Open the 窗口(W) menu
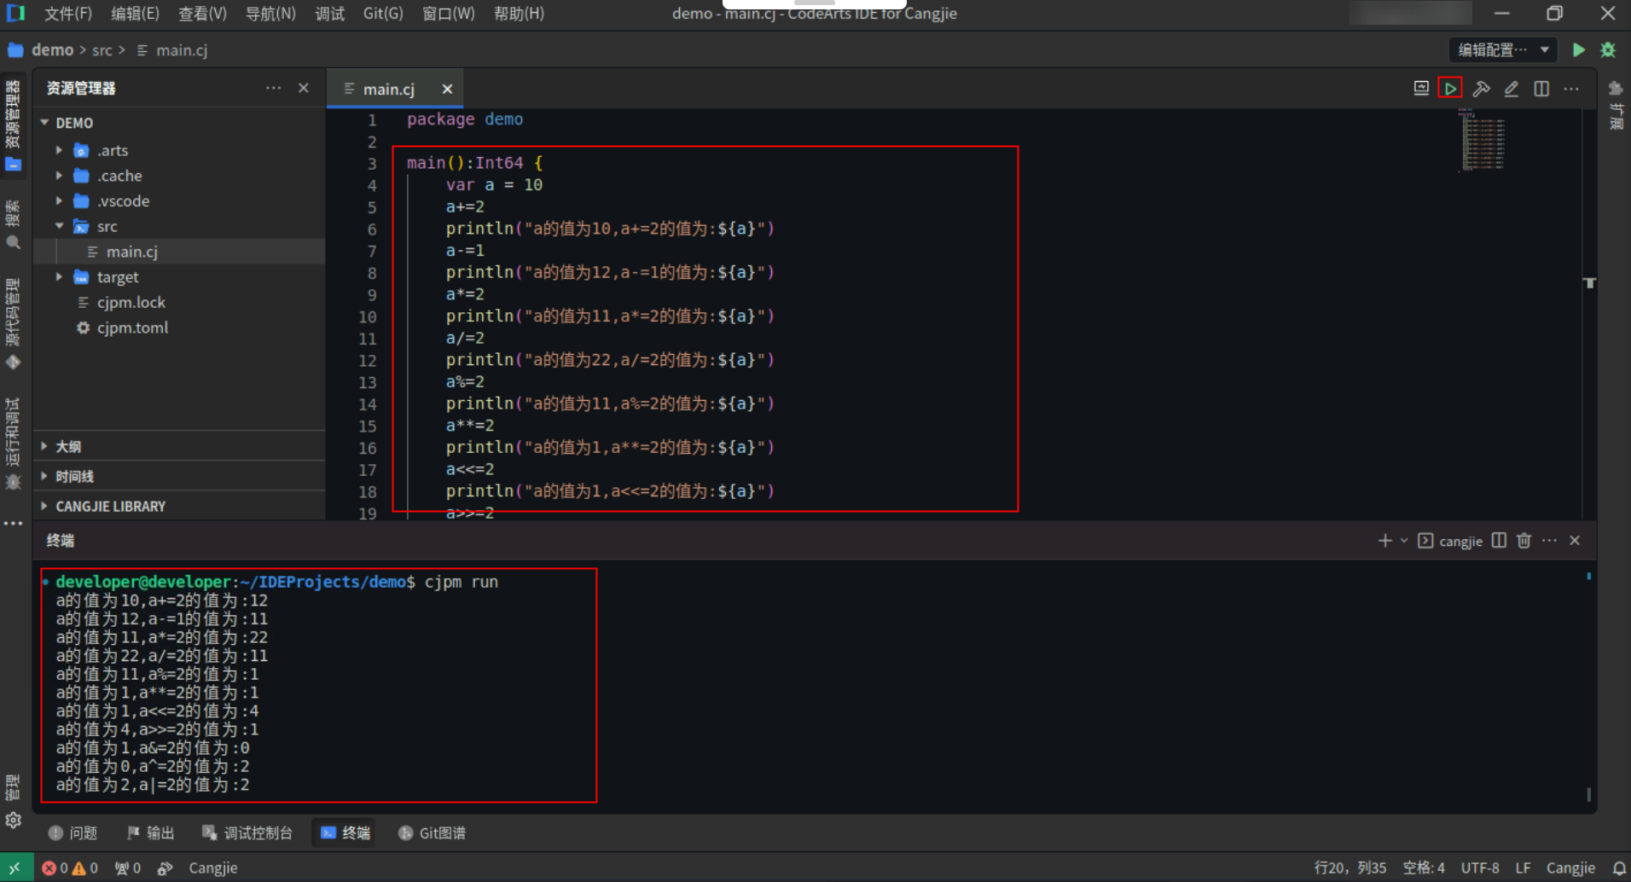This screenshot has height=882, width=1631. click(449, 14)
